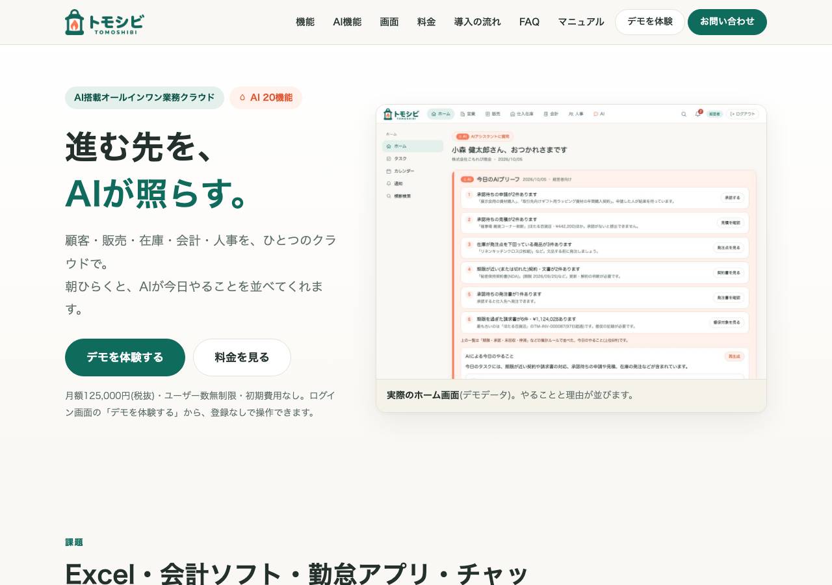Click 承認する on the 申請が2件 row
The height and width of the screenshot is (585, 832).
[x=732, y=198]
